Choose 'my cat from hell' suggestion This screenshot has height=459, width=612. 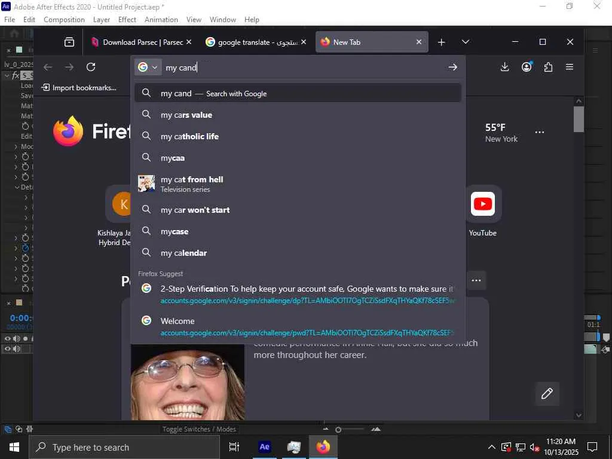pyautogui.click(x=298, y=184)
